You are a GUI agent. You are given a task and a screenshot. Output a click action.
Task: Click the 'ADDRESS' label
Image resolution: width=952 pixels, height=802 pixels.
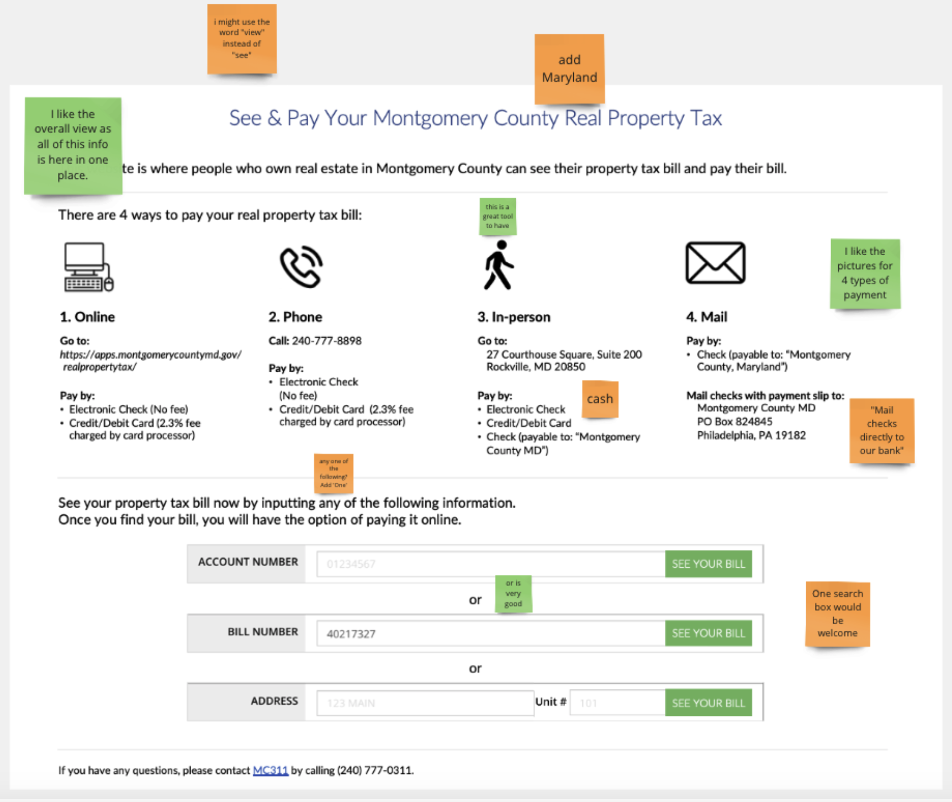pyautogui.click(x=274, y=701)
